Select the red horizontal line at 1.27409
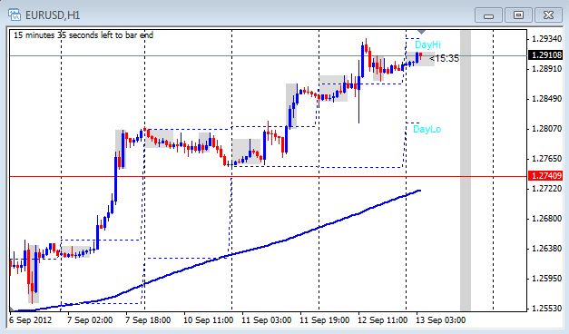569x334 pixels. pos(254,177)
